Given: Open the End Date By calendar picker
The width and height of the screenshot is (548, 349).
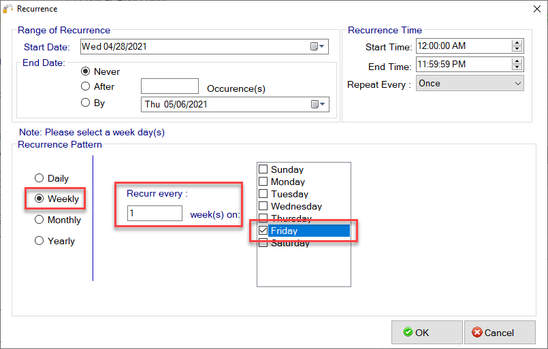Looking at the screenshot, I should click(x=318, y=104).
